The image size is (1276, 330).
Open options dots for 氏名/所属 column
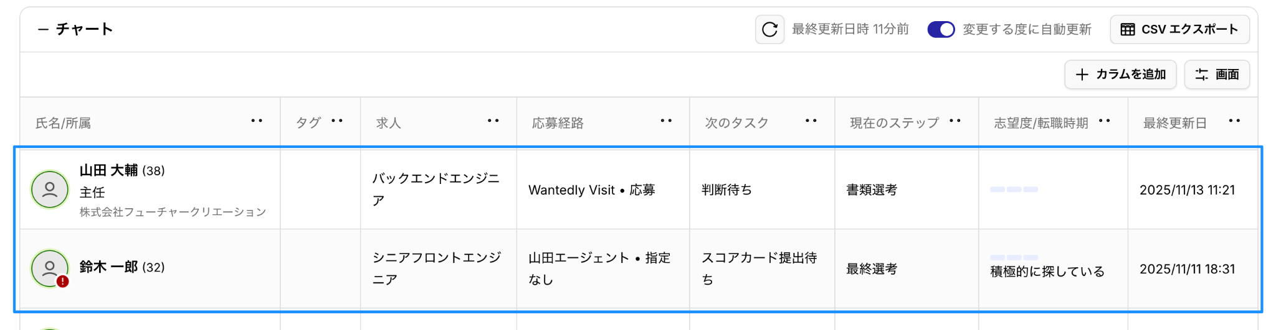(257, 121)
